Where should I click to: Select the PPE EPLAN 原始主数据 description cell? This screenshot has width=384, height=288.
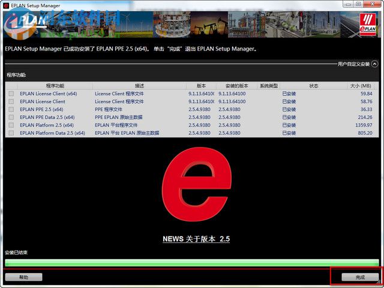point(119,117)
